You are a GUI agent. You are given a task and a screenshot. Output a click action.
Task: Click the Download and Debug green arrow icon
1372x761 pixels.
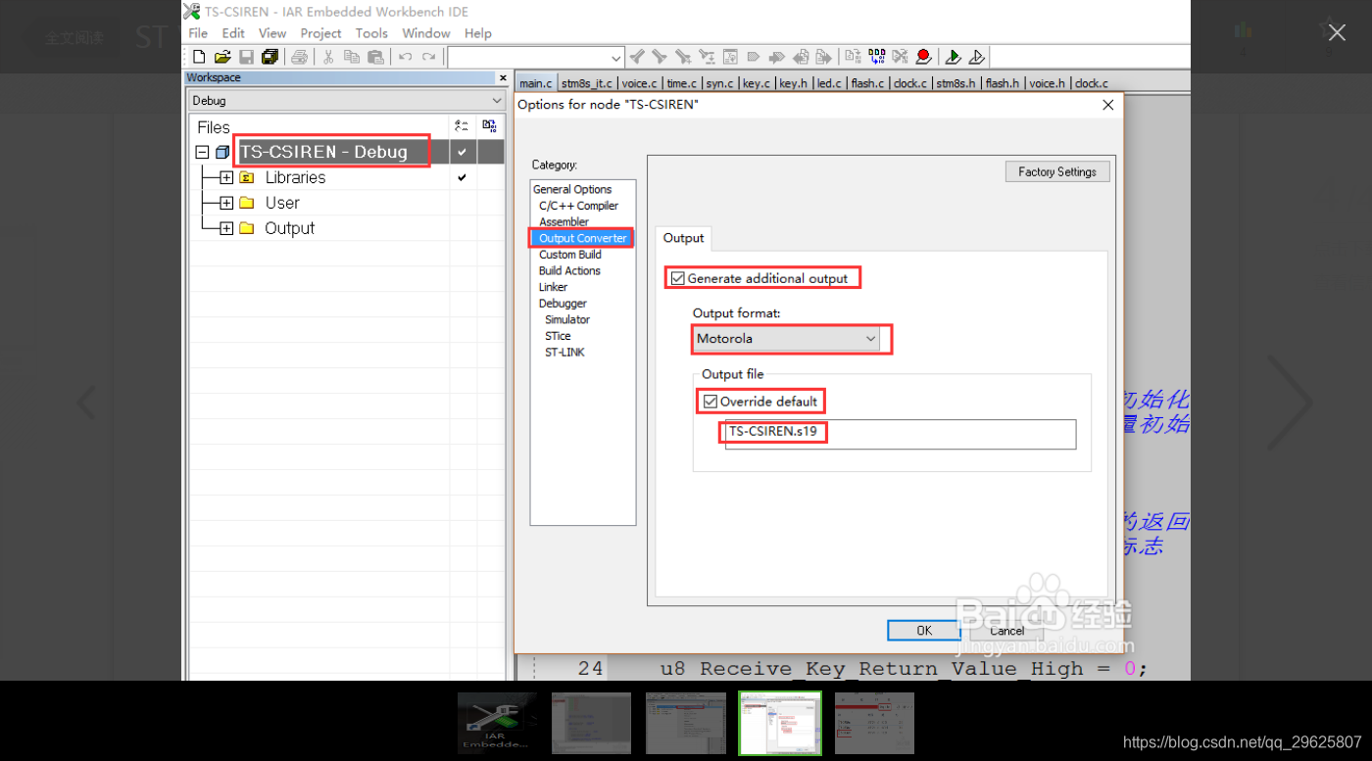coord(953,57)
